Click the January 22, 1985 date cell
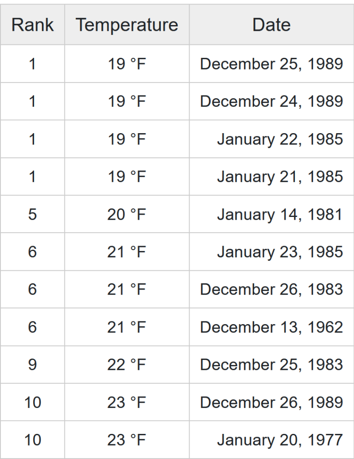This screenshot has height=459, width=354. coord(280,139)
